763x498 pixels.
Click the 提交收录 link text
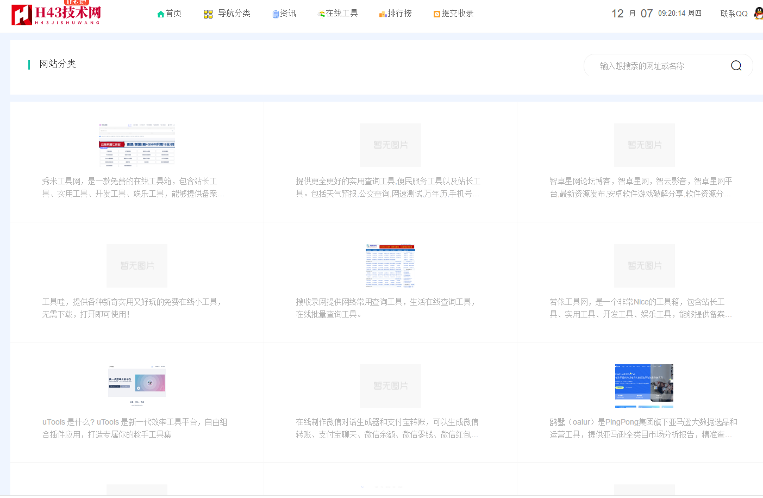pos(457,14)
